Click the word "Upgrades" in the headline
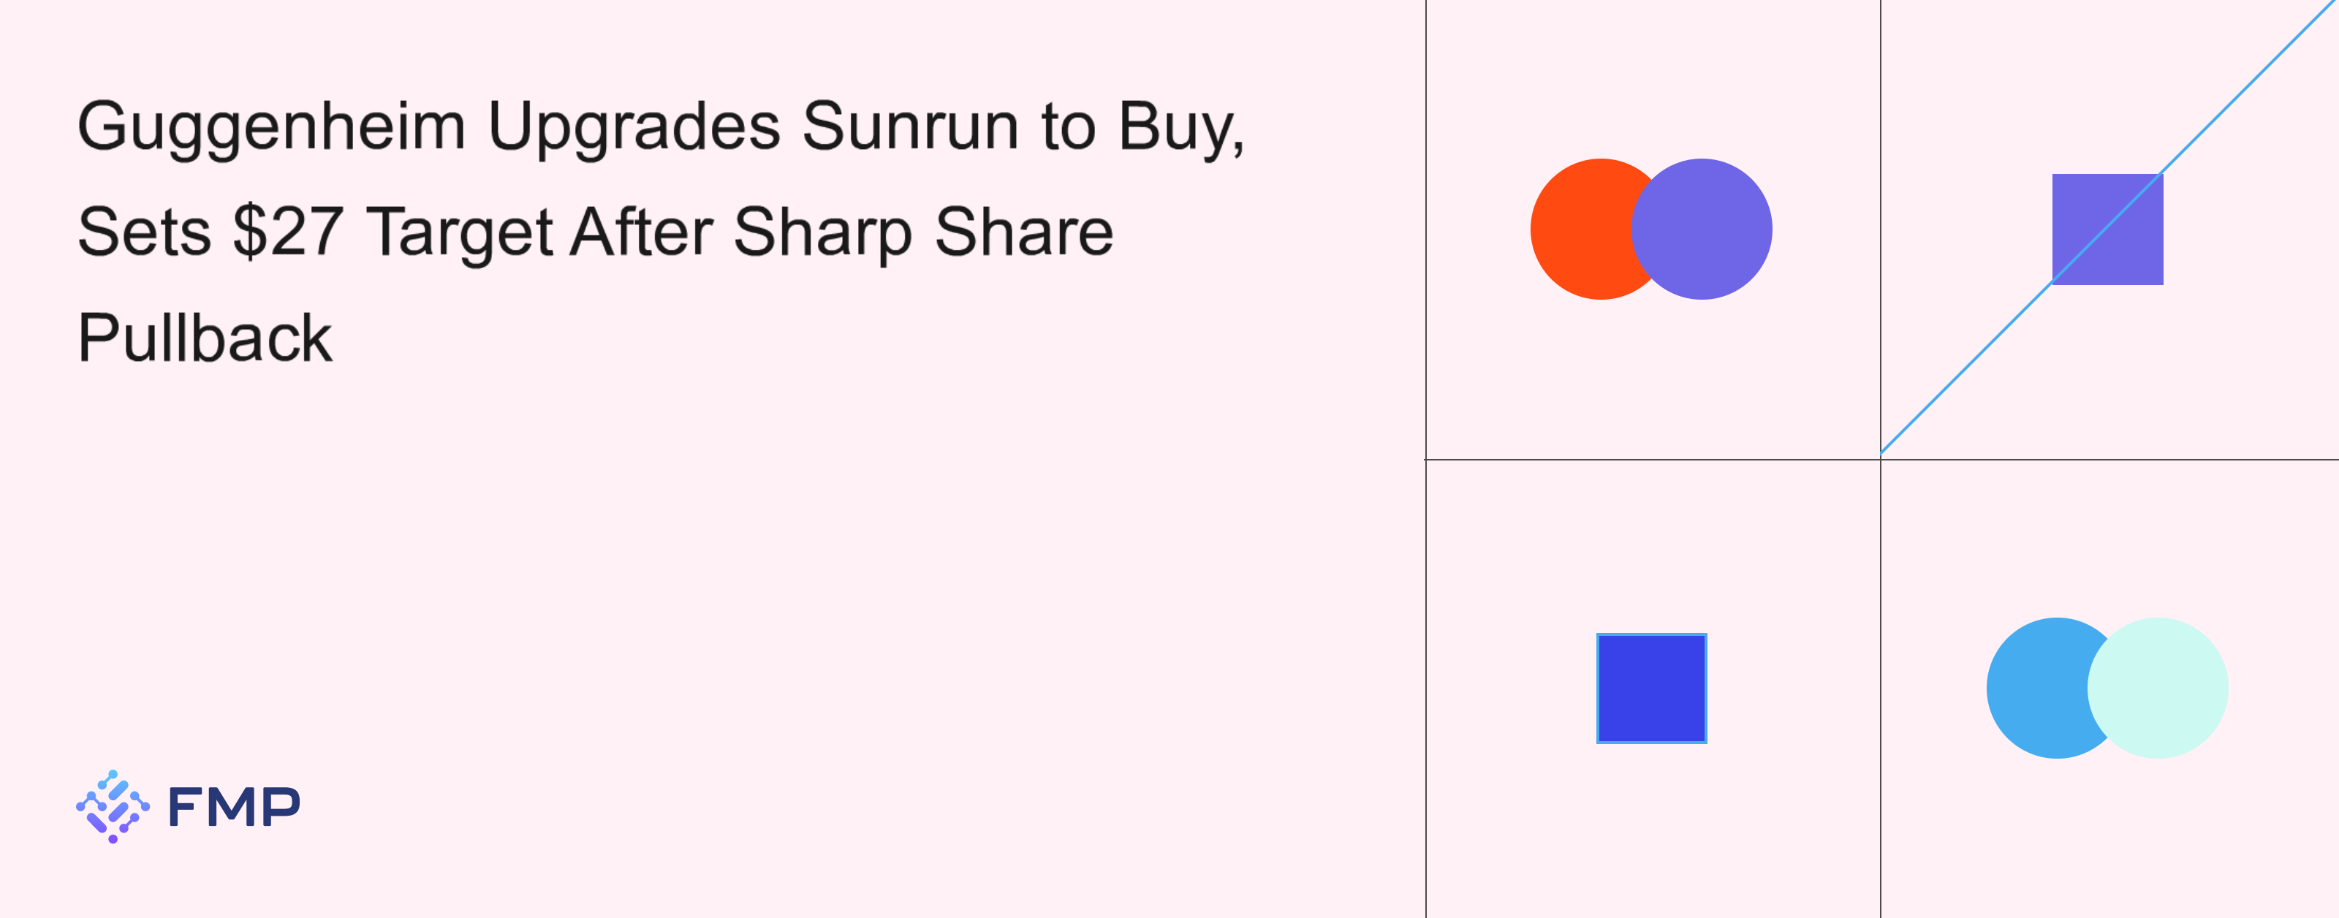This screenshot has height=918, width=2339. click(634, 125)
